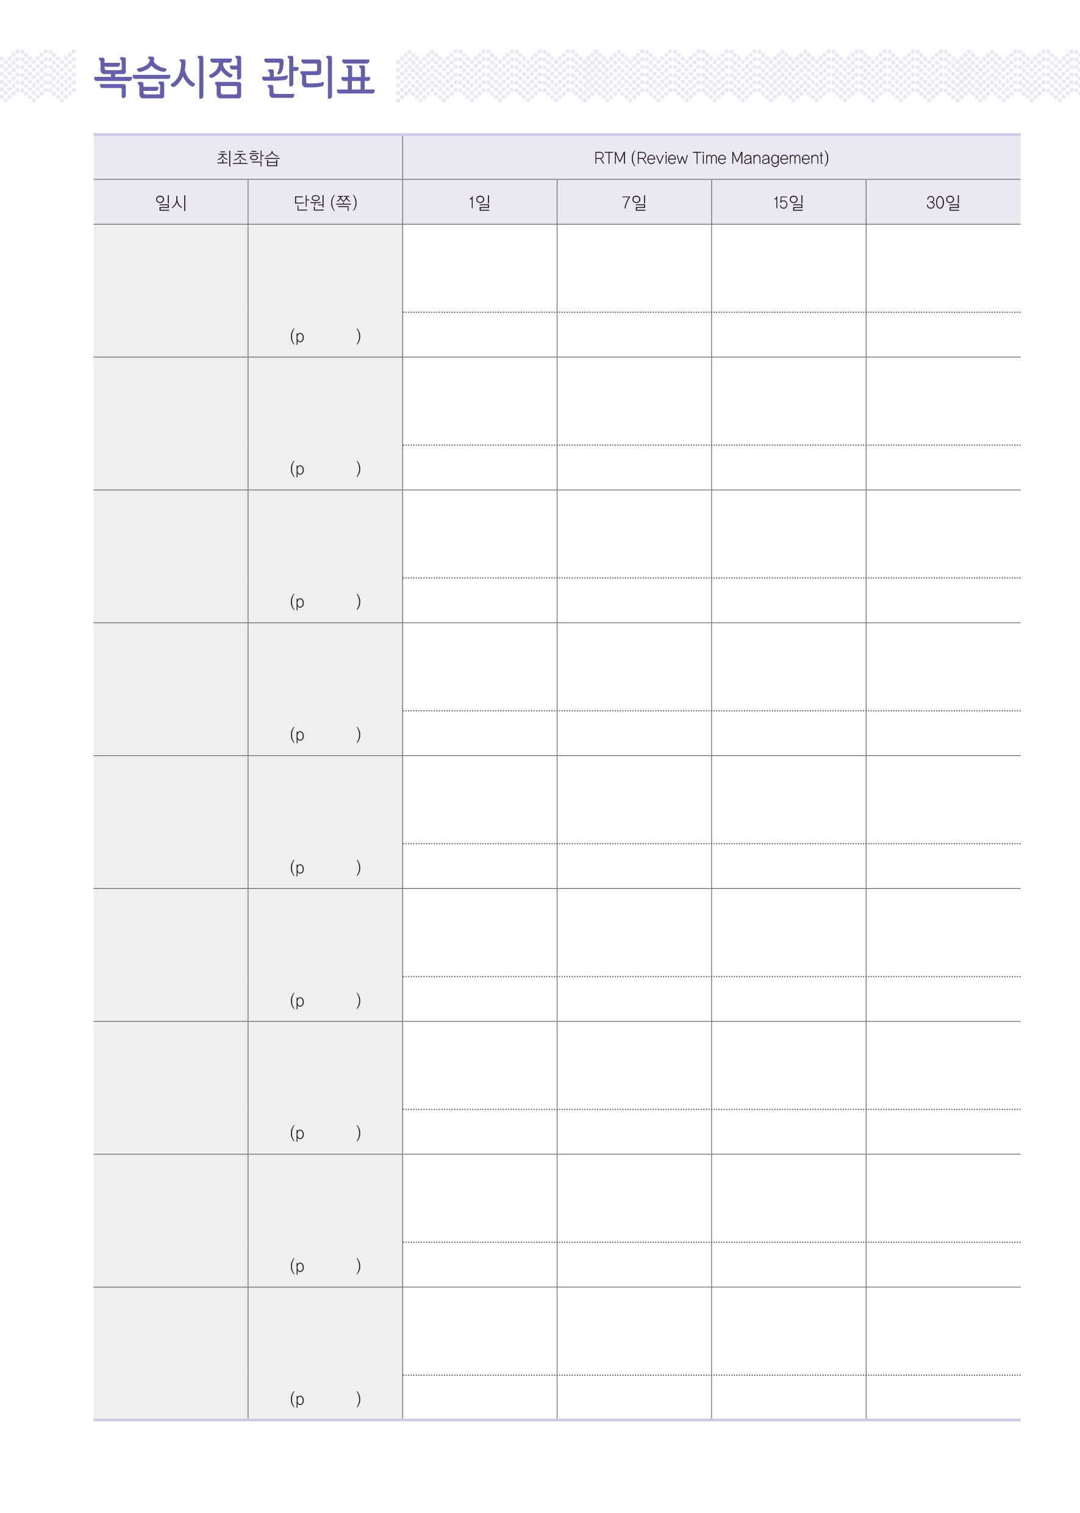Select the 1일 column header
1080x1513 pixels.
[479, 203]
